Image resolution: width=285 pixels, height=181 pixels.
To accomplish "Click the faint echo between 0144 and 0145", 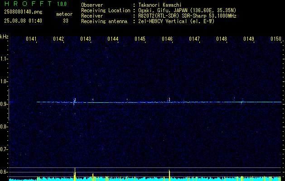I will pyautogui.click(x=127, y=100).
